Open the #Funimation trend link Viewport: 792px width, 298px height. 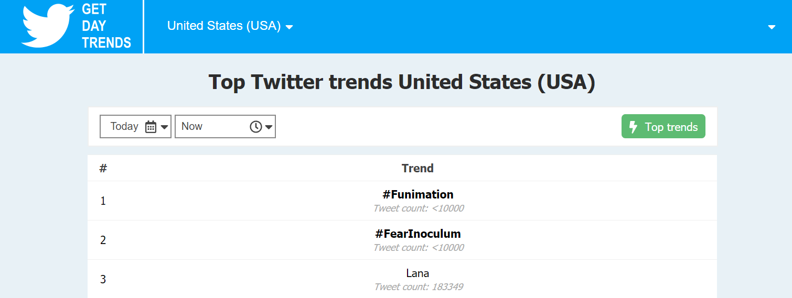(418, 194)
